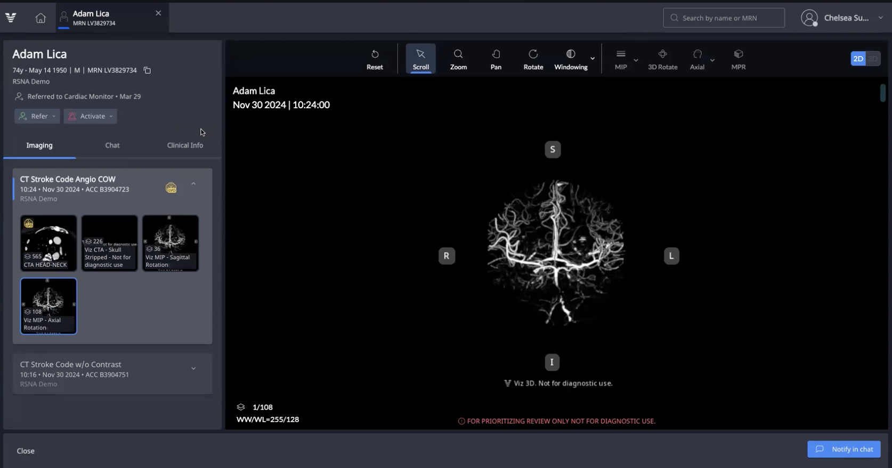Click the brain AI icon on CT Stroke Code Angio
892x468 pixels.
tap(171, 188)
